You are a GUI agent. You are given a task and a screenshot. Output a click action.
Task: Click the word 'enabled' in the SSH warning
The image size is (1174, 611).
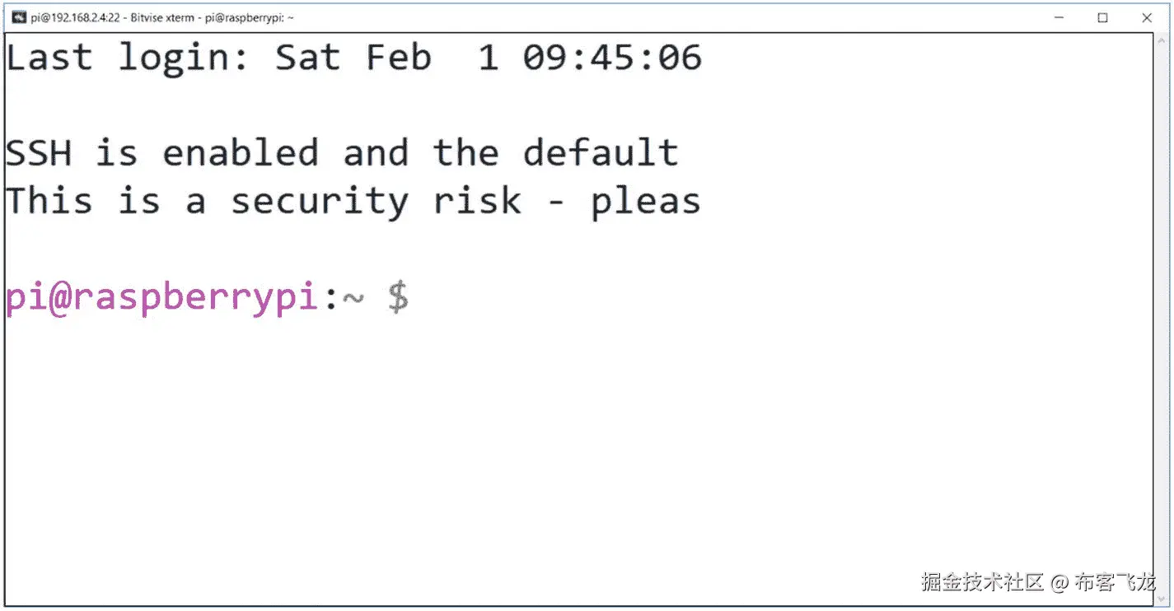pyautogui.click(x=240, y=153)
